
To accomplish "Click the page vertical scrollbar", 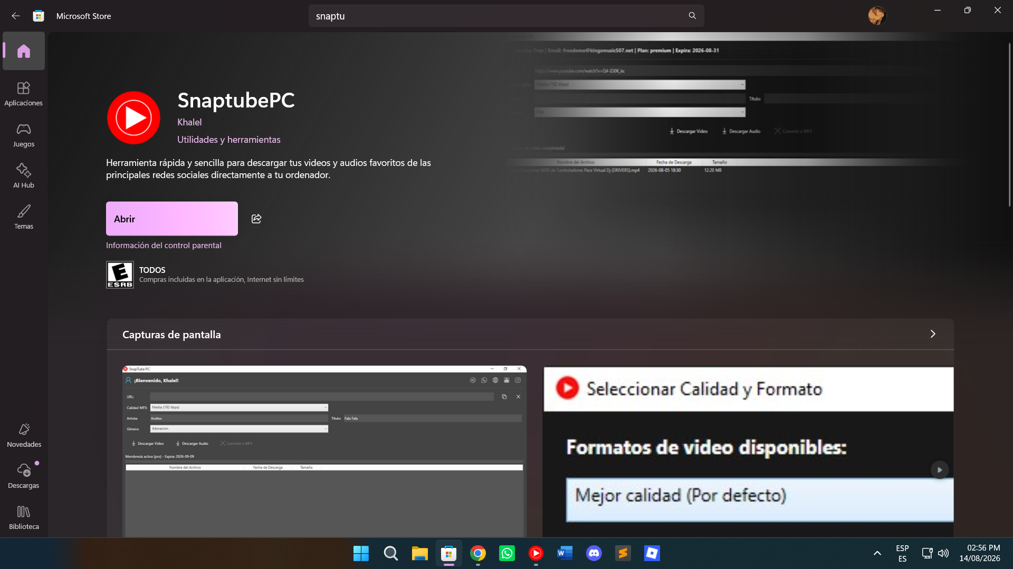I will (1009, 124).
